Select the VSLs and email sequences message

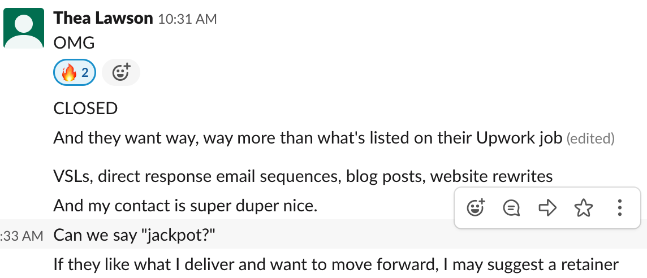(303, 176)
